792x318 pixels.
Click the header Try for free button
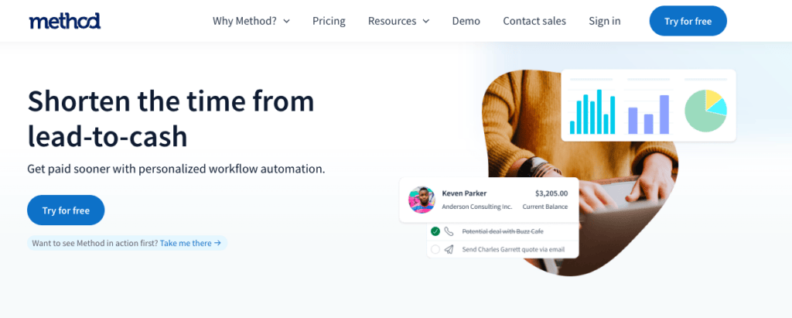[688, 21]
